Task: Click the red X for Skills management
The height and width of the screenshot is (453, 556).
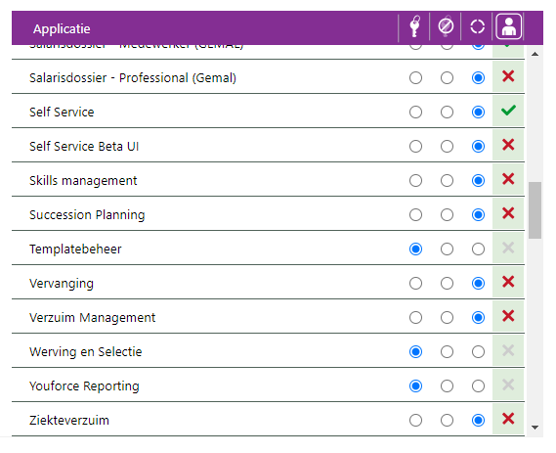Action: click(508, 179)
